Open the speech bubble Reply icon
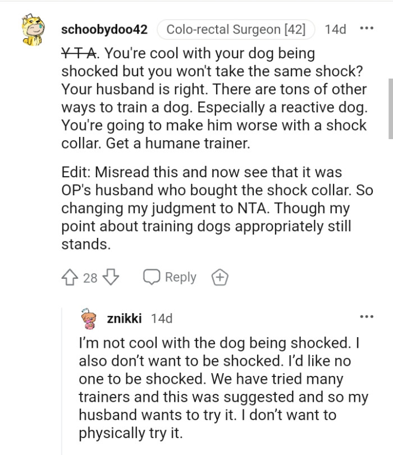393x455 pixels. pyautogui.click(x=150, y=276)
